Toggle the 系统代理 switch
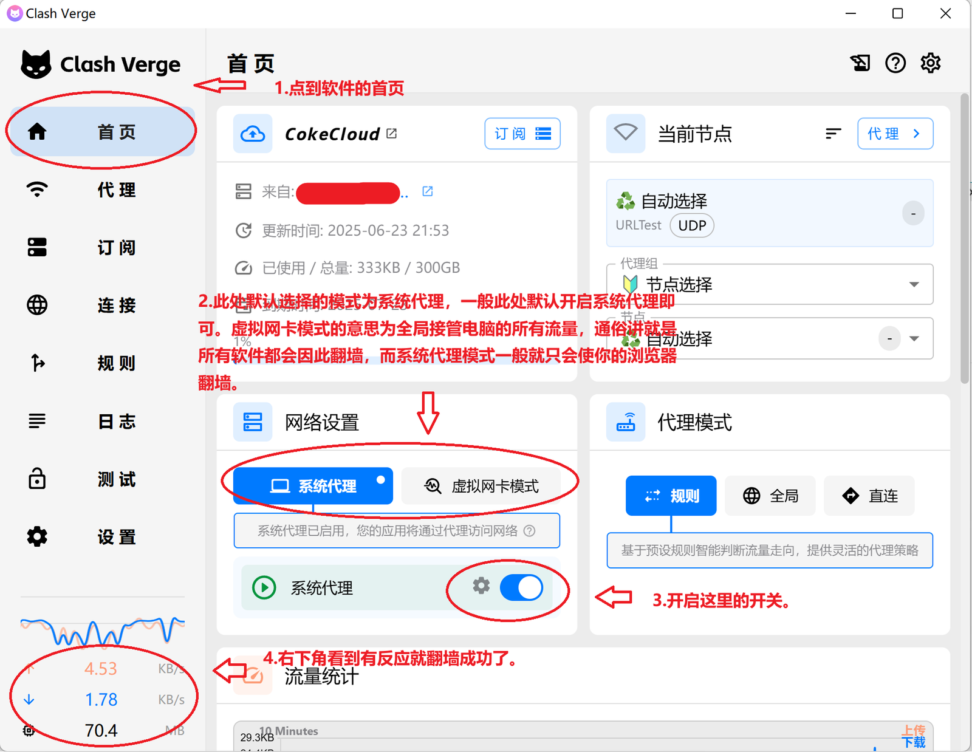 [x=521, y=588]
